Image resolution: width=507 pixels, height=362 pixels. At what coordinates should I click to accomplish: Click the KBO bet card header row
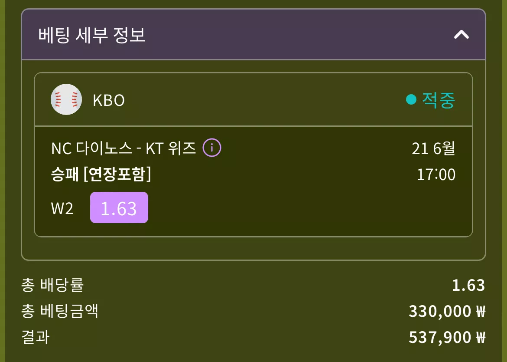coord(253,99)
